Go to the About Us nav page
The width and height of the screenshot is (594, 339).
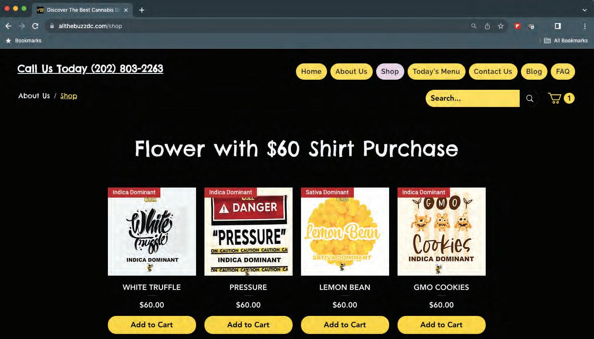pyautogui.click(x=351, y=71)
